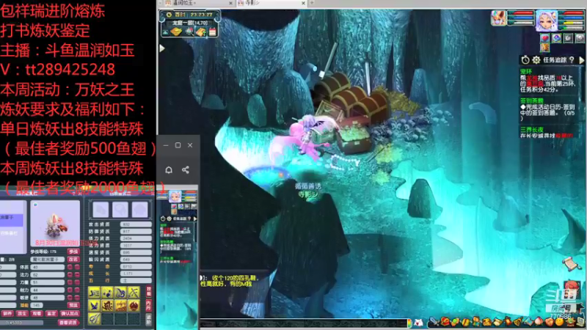
Task: Click the pet face icon beside the chat bar
Action: click(x=418, y=323)
